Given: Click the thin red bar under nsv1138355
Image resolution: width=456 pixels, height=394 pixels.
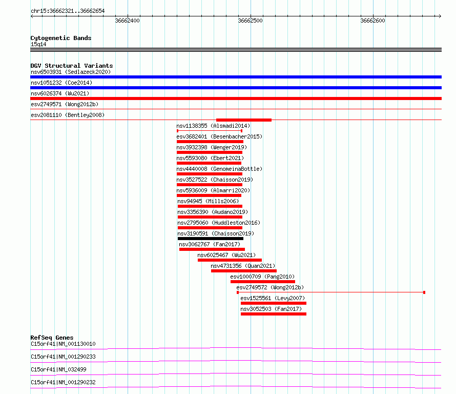Looking at the screenshot, I should [210, 131].
